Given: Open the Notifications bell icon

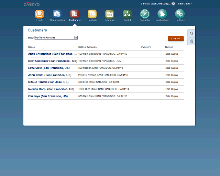Looking at the screenshot, I should 162,14.
